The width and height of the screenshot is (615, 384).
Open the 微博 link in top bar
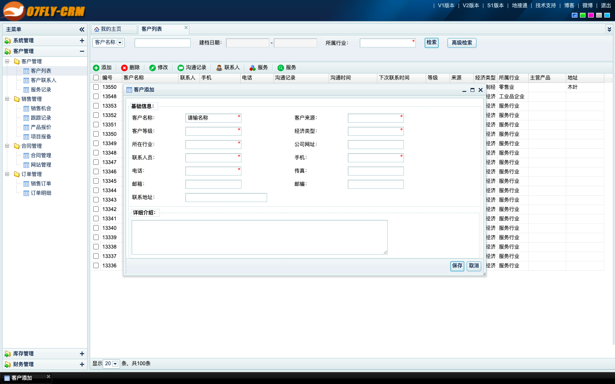pos(588,6)
